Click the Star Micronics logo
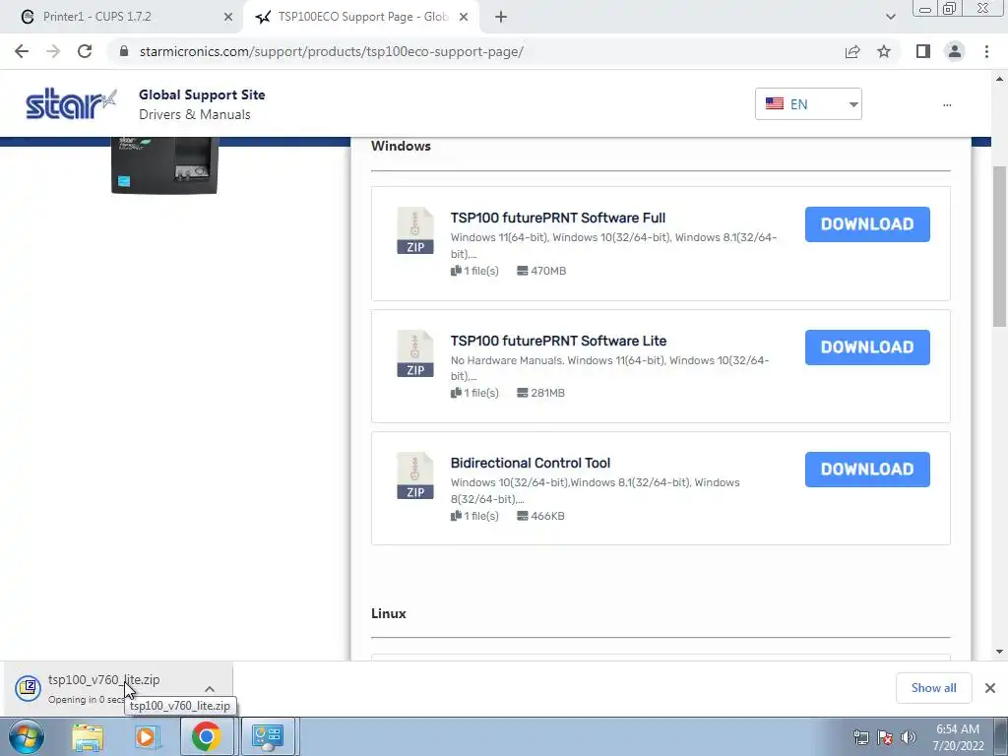This screenshot has width=1008, height=756. [x=71, y=103]
